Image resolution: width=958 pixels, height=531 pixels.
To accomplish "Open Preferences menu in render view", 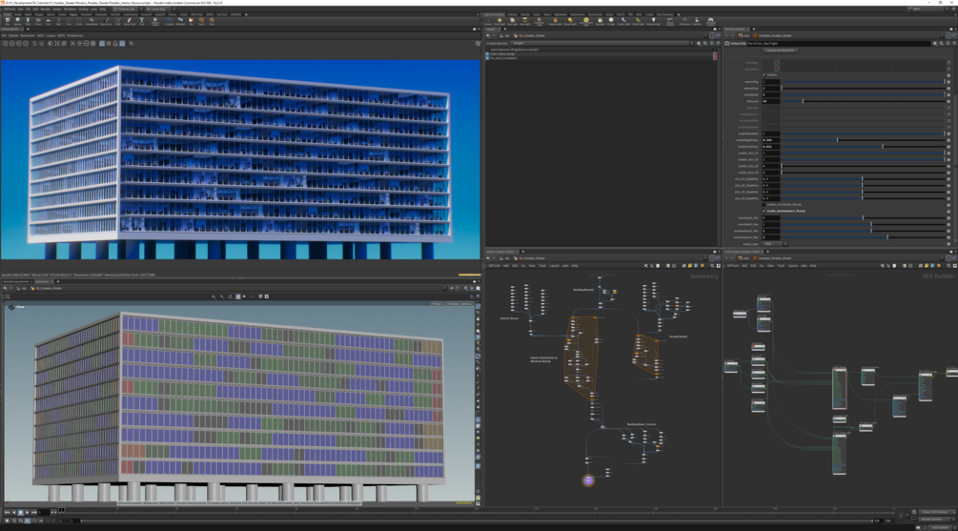I will [x=74, y=35].
